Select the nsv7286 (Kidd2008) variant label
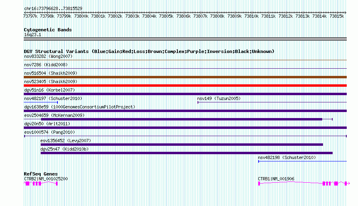Screen dimensions: 358x206 click(46, 65)
